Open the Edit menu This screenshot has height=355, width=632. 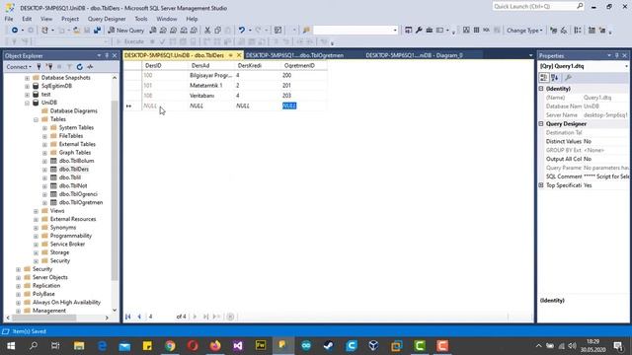27,19
